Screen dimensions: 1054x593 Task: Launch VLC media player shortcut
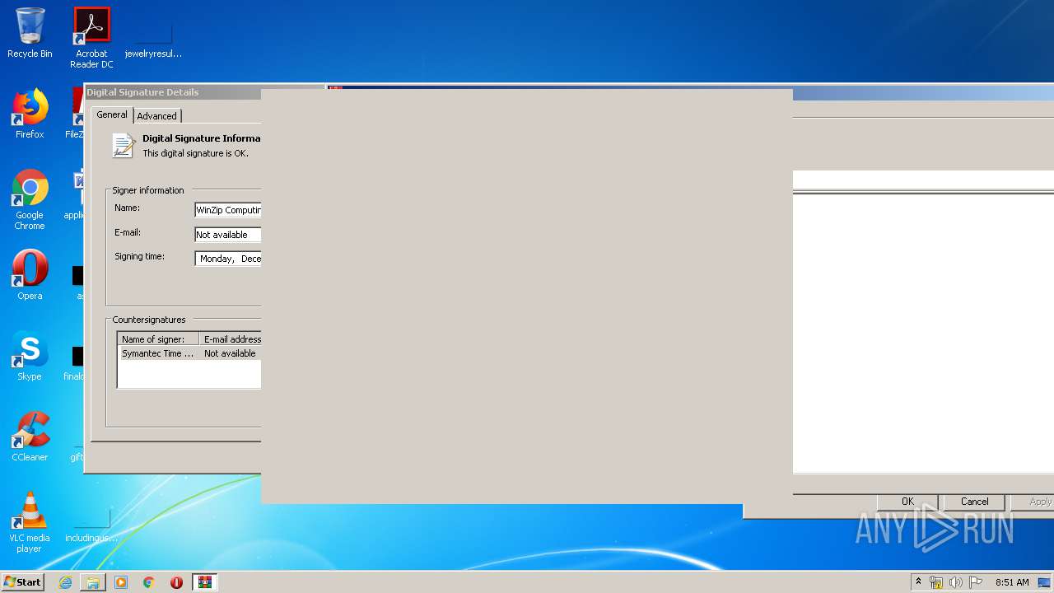click(x=30, y=522)
